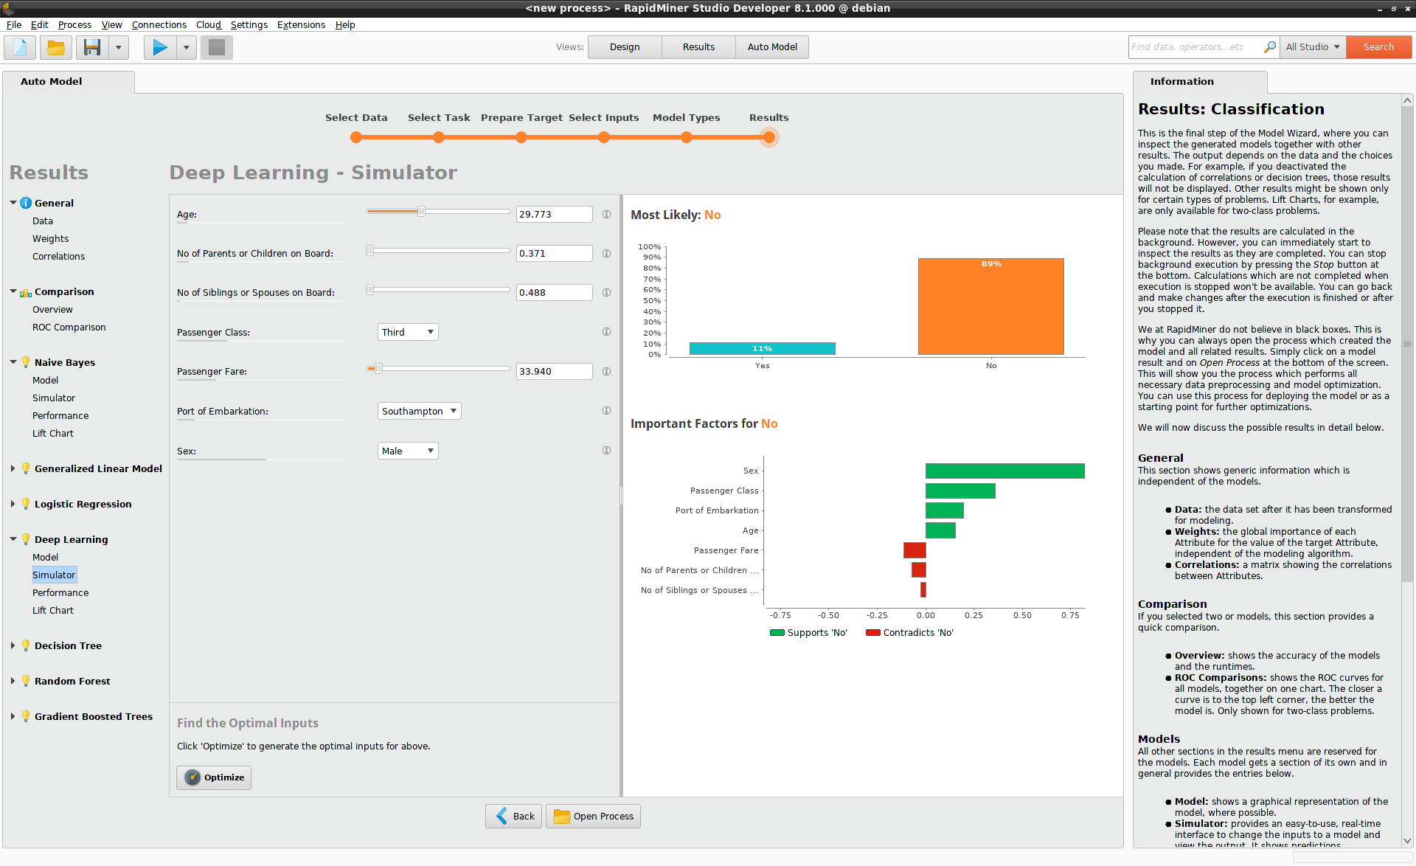Screen dimensions: 1416x866
Task: Create a new process
Action: pos(18,46)
